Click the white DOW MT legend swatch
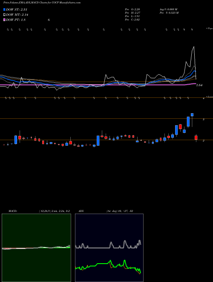The height and width of the screenshot is (282, 213). click(4, 15)
